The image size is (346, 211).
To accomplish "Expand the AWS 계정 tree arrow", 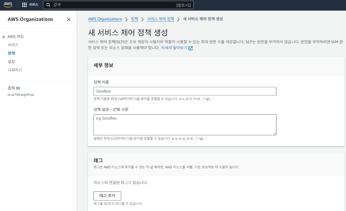I will (x=4, y=37).
